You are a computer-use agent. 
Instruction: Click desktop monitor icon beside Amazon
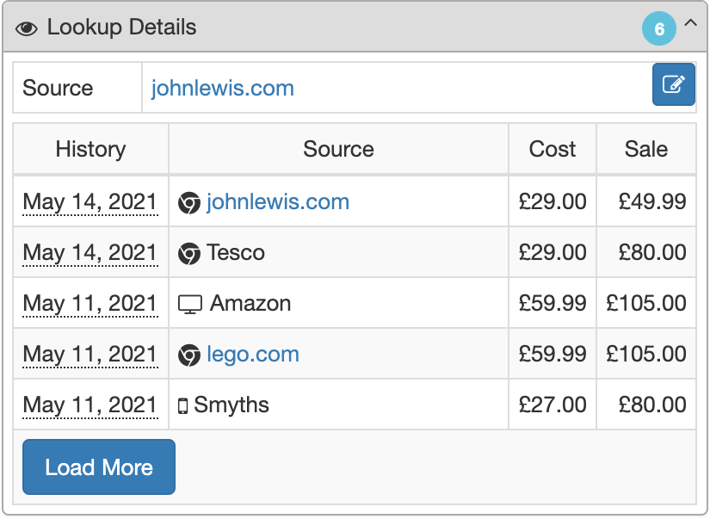pyautogui.click(x=189, y=304)
